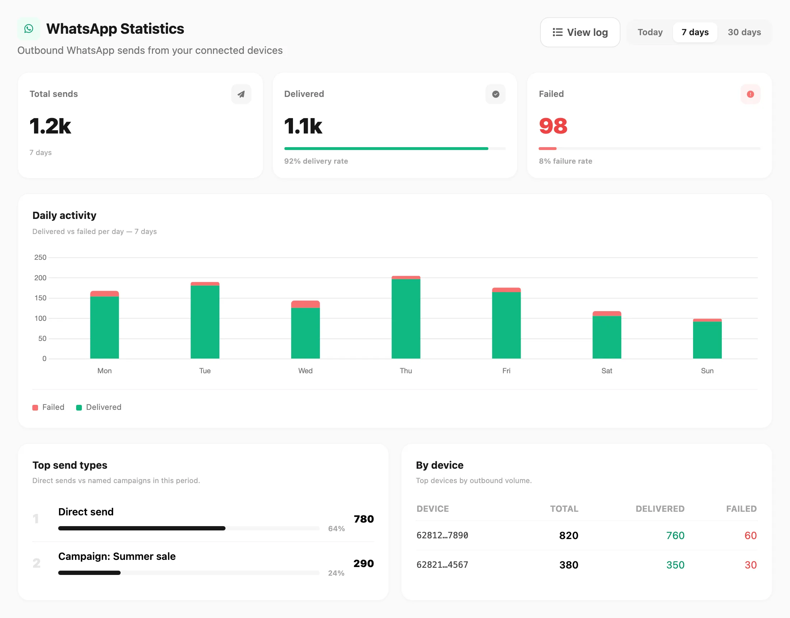The height and width of the screenshot is (618, 790).
Task: Click the WhatsApp logo icon in header
Action: [x=29, y=29]
